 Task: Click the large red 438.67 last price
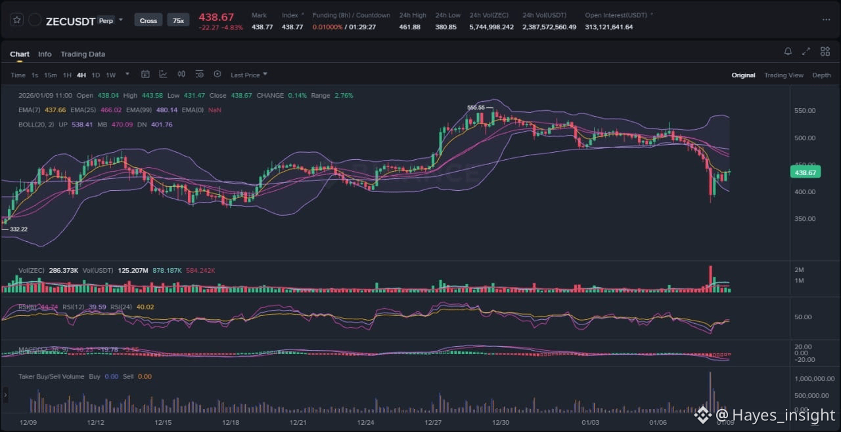click(216, 17)
